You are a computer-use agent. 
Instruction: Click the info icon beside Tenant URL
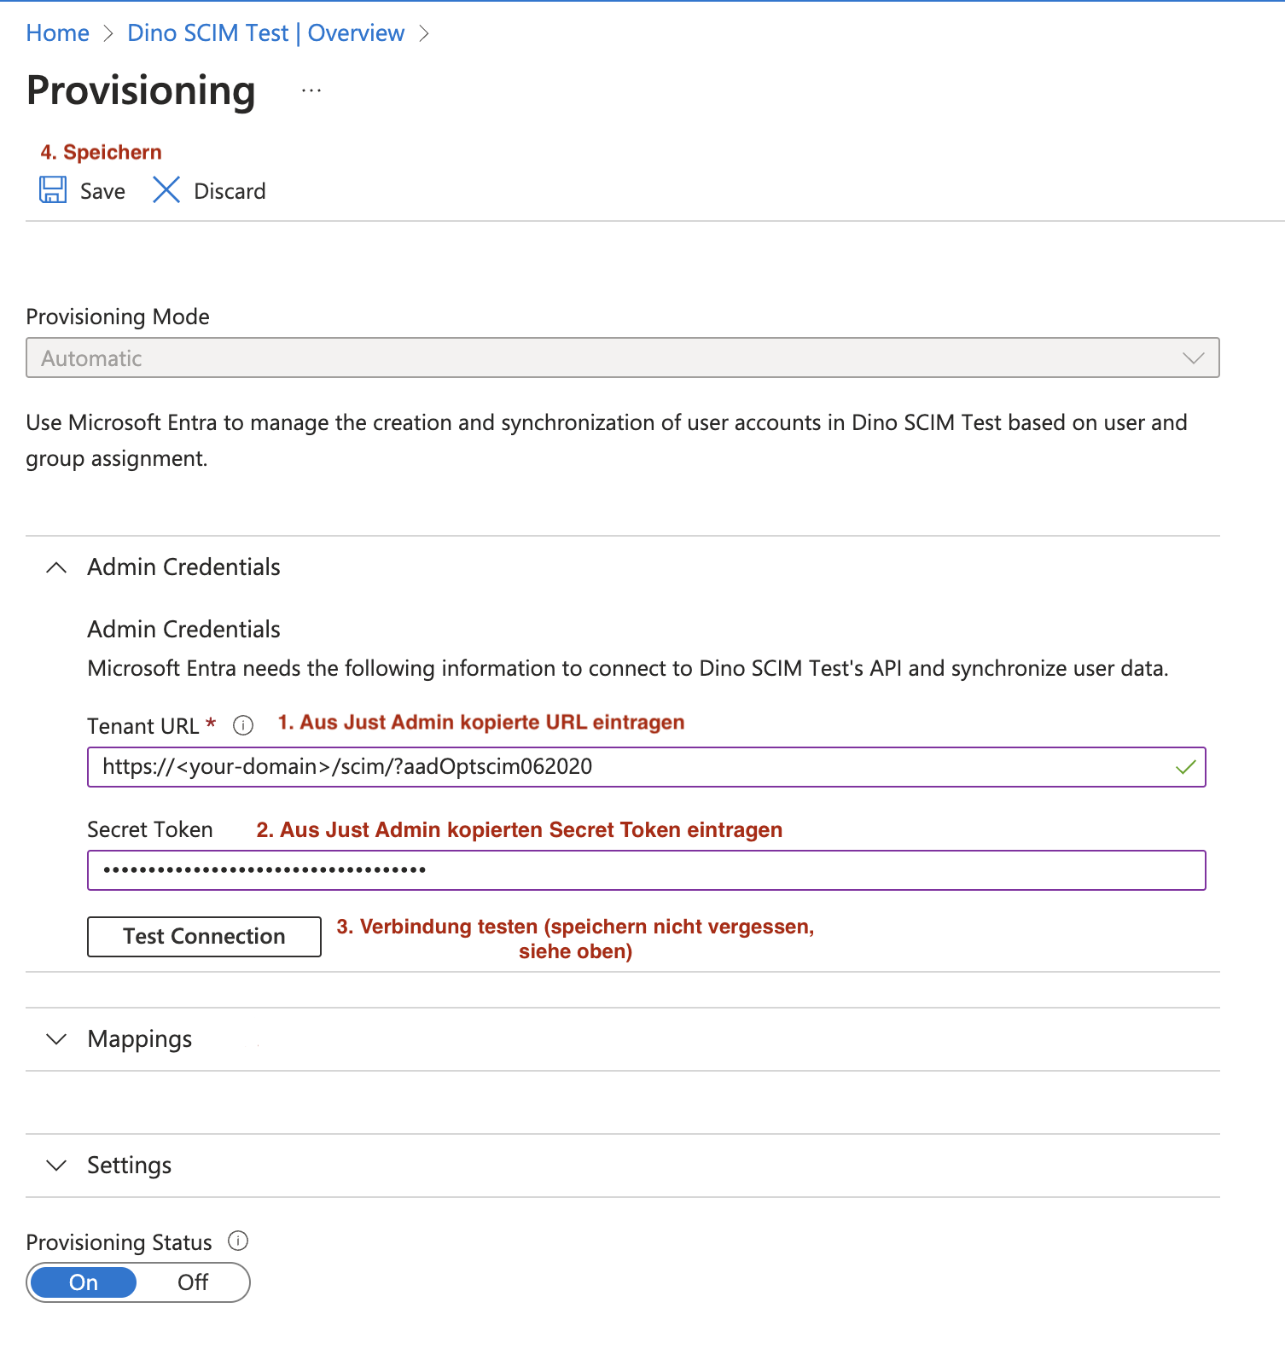pos(243,726)
